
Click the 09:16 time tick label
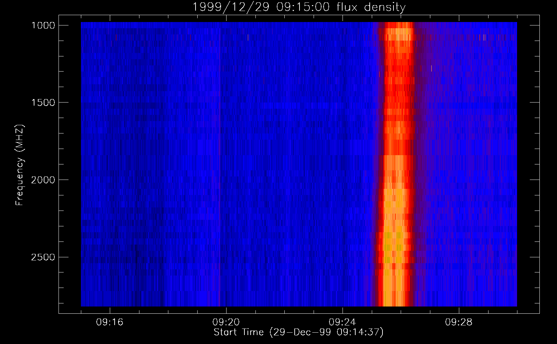click(110, 322)
